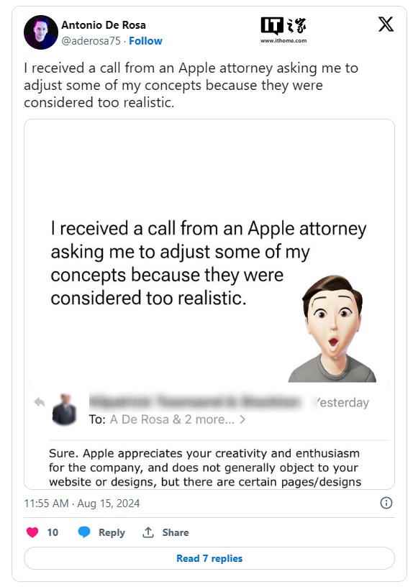Click the blurred sender avatar in email
The image size is (413, 587).
coord(65,409)
